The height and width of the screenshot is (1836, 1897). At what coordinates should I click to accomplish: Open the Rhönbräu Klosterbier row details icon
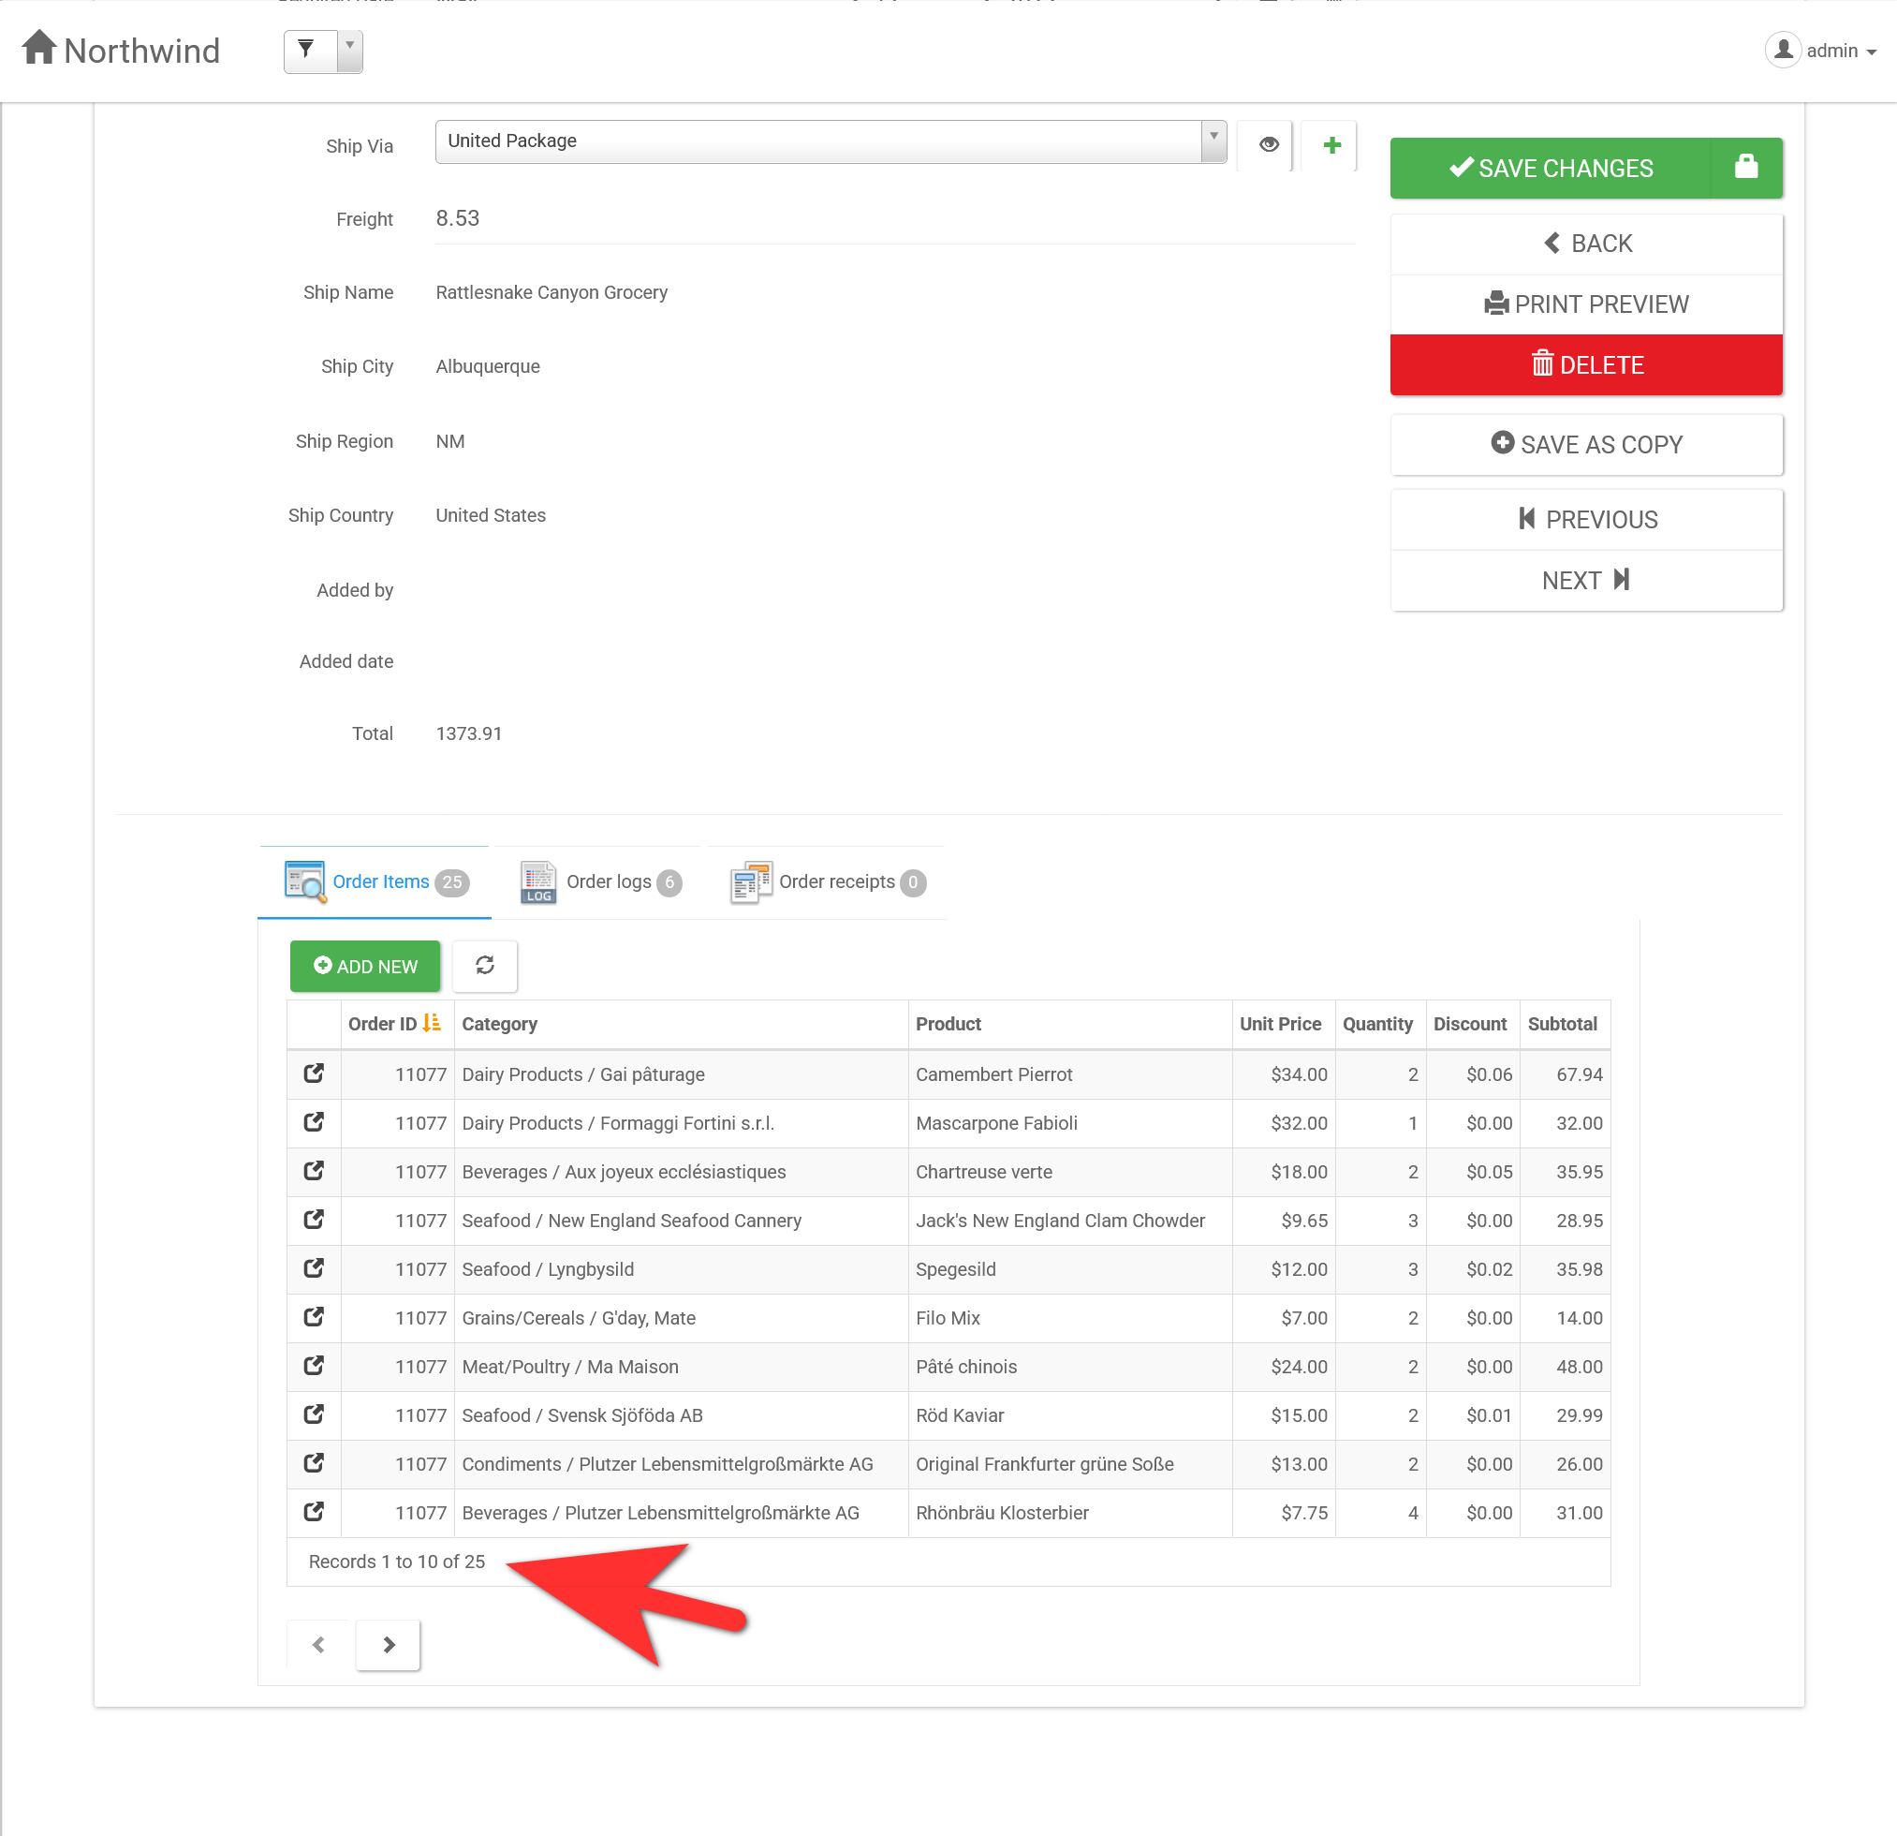[x=314, y=1511]
